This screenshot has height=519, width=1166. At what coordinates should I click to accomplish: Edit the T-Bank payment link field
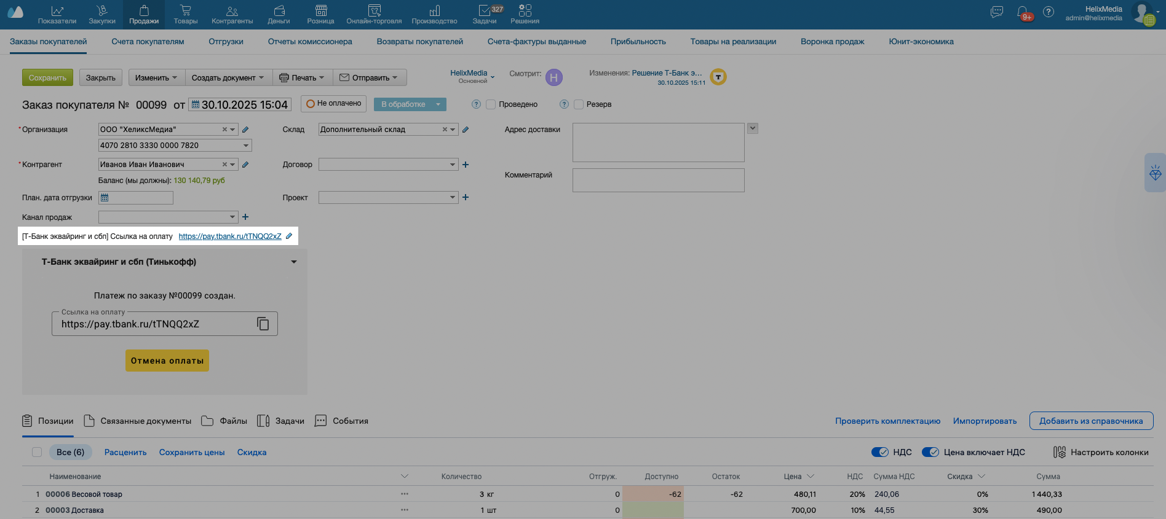click(x=289, y=236)
